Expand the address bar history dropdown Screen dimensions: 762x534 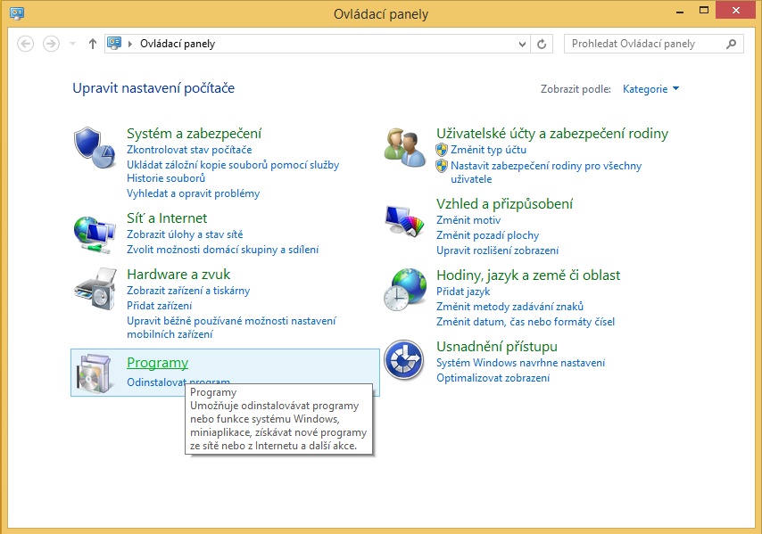[x=523, y=44]
